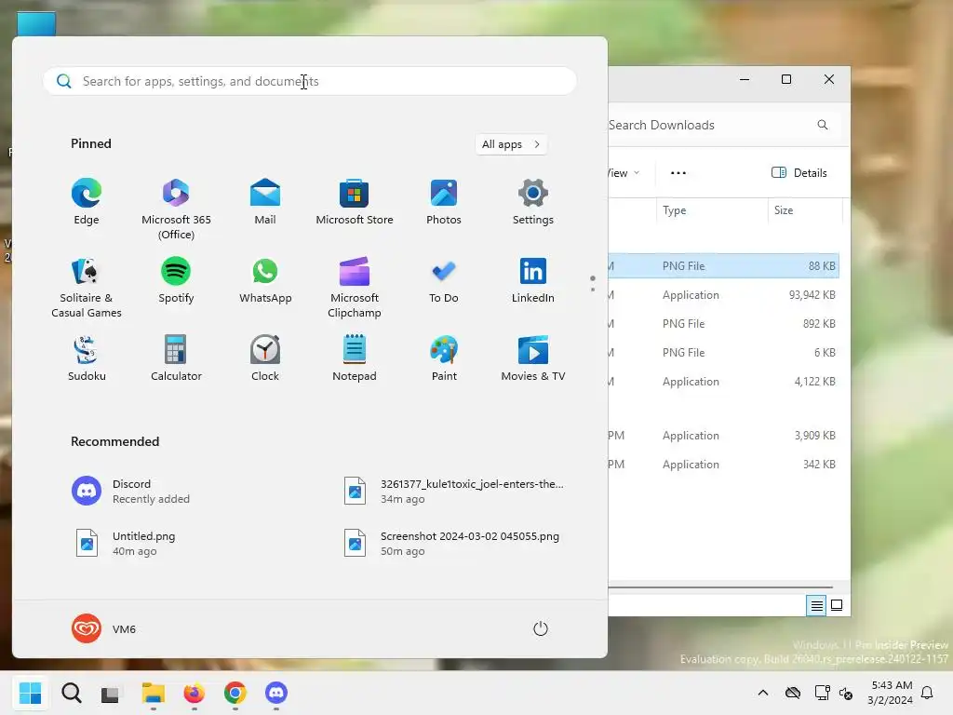The image size is (953, 715).
Task: Launch Solitaire & Casual Games
Action: 87,287
